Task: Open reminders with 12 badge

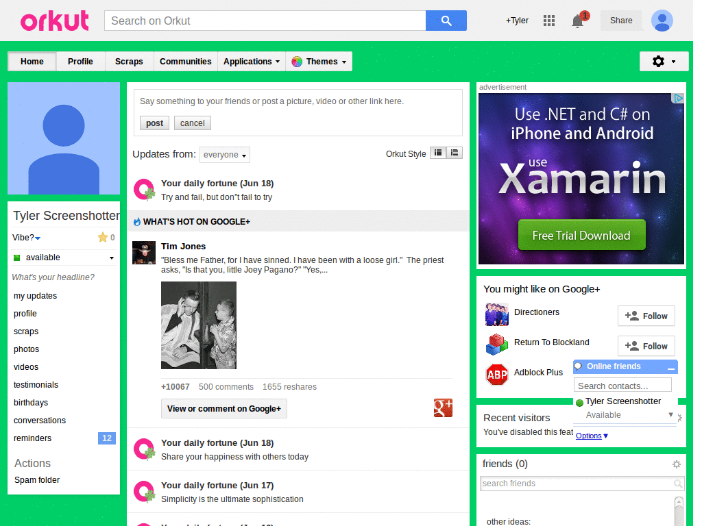Action: [x=64, y=438]
